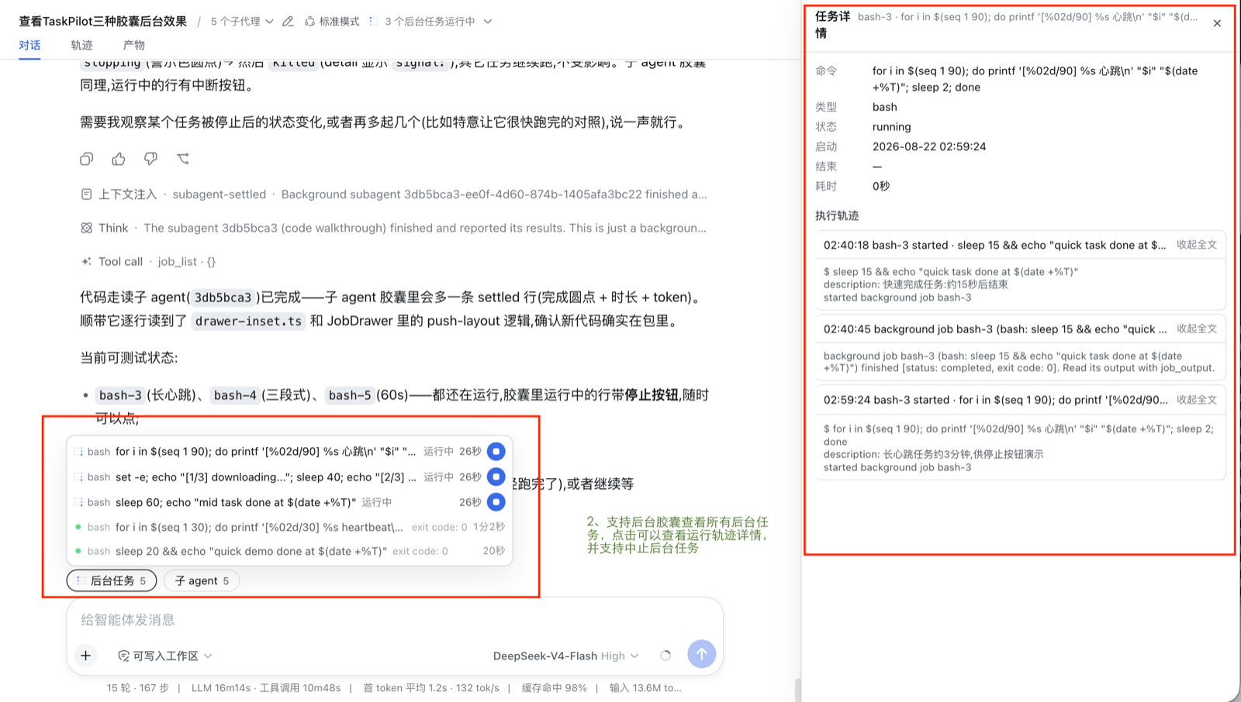Collapse the 02:59:24 bash-3 started entry
The width and height of the screenshot is (1241, 702).
tap(1197, 400)
